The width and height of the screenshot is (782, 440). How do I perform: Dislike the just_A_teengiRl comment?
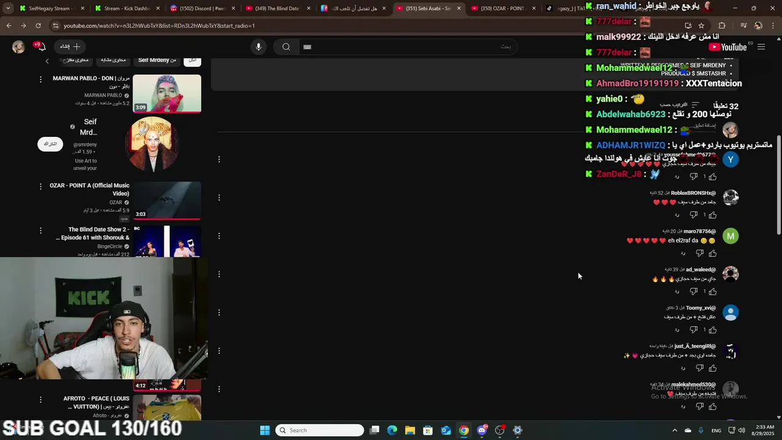(x=700, y=368)
